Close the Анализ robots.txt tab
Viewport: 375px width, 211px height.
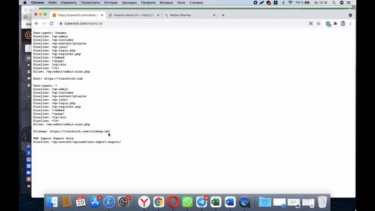(x=158, y=15)
